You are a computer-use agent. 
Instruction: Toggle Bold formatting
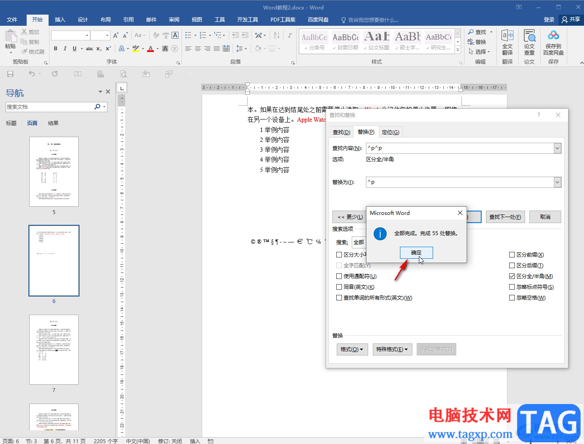(55, 49)
